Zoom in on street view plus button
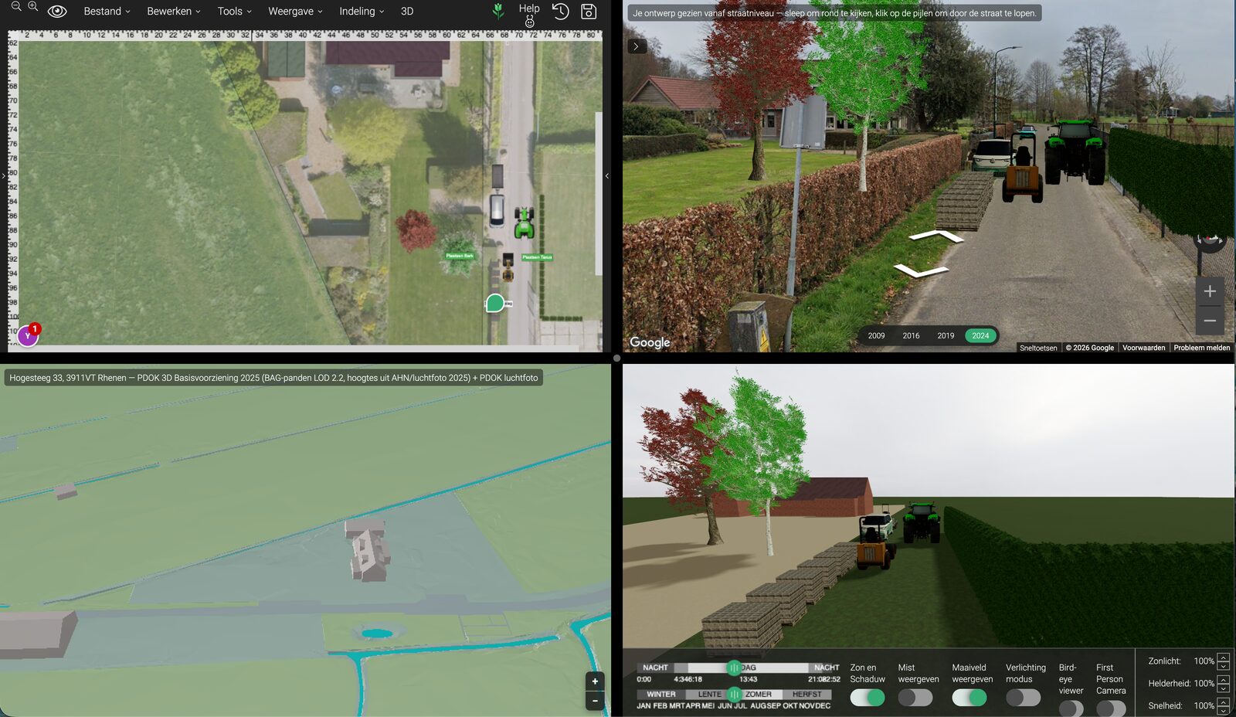 point(1210,291)
